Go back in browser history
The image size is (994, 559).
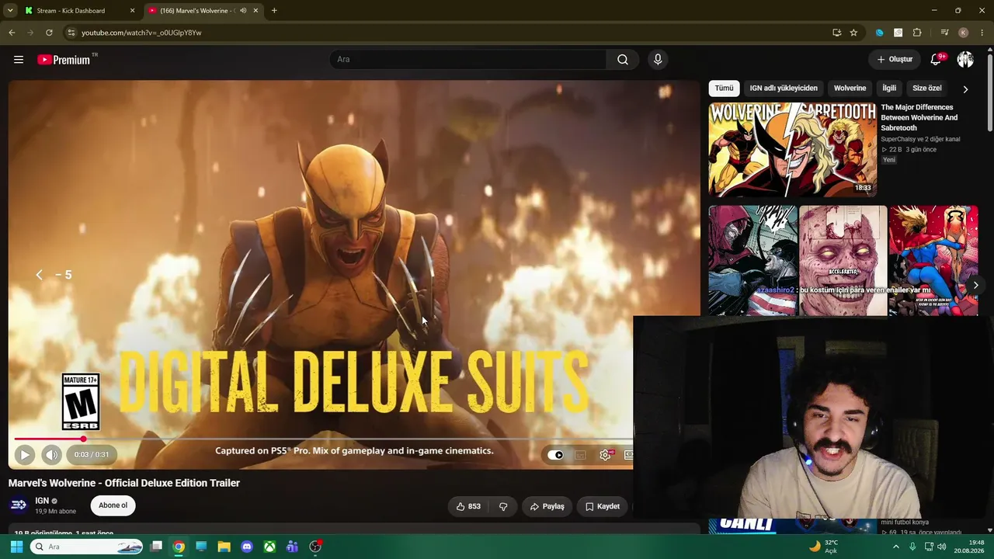point(12,33)
